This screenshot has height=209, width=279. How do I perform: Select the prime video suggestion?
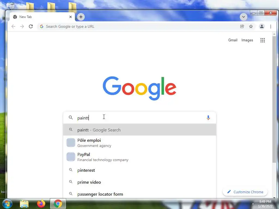point(140,182)
